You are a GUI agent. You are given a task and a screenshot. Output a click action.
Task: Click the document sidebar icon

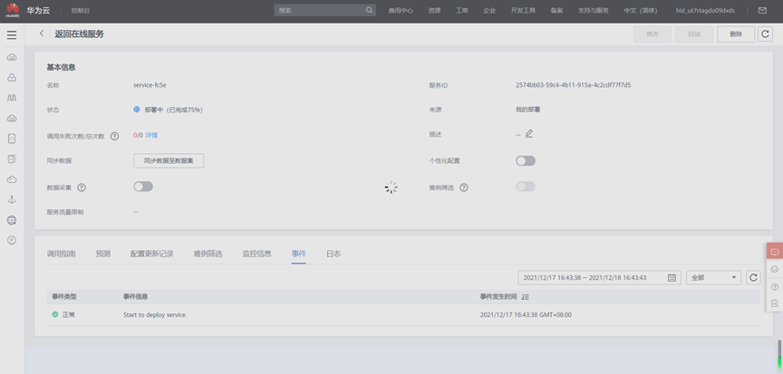12,139
